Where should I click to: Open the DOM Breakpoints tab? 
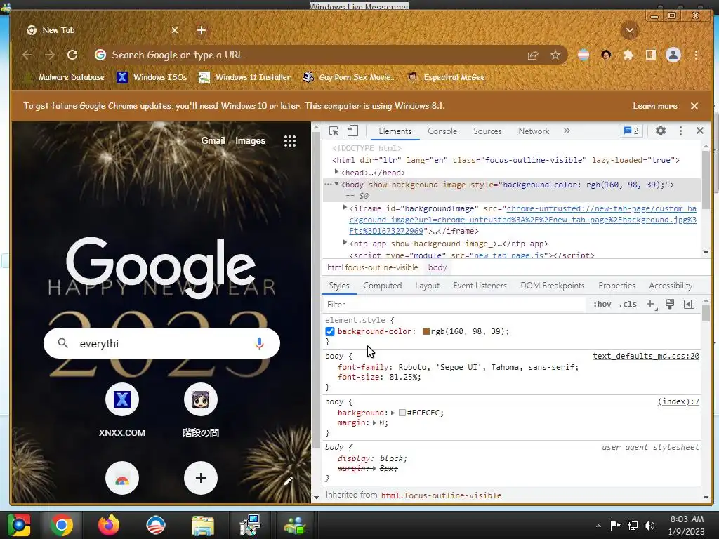point(552,286)
